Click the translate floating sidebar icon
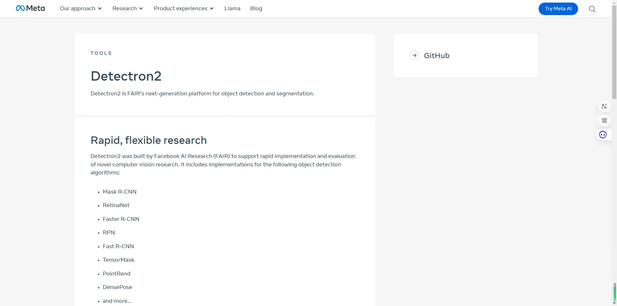The image size is (617, 306). coord(604,106)
